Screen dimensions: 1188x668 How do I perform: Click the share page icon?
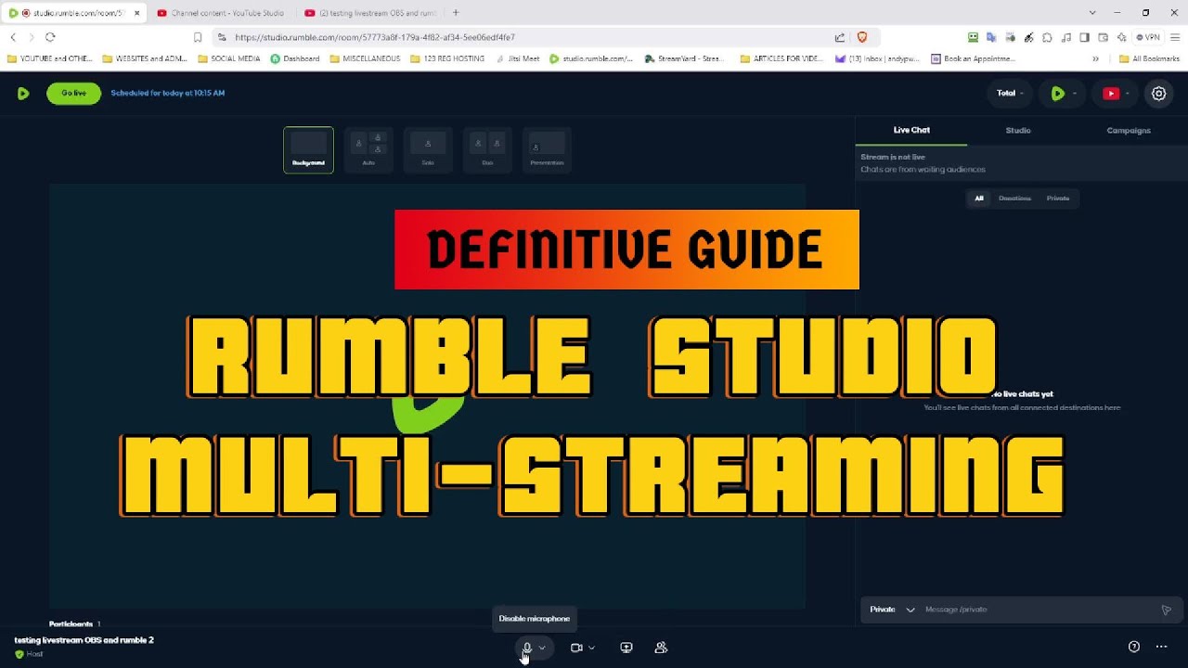pos(840,37)
